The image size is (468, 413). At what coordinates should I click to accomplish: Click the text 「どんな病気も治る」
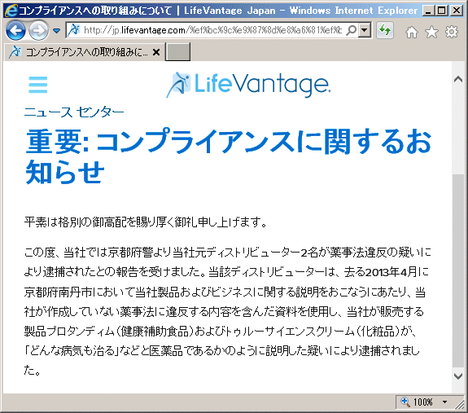pos(72,350)
